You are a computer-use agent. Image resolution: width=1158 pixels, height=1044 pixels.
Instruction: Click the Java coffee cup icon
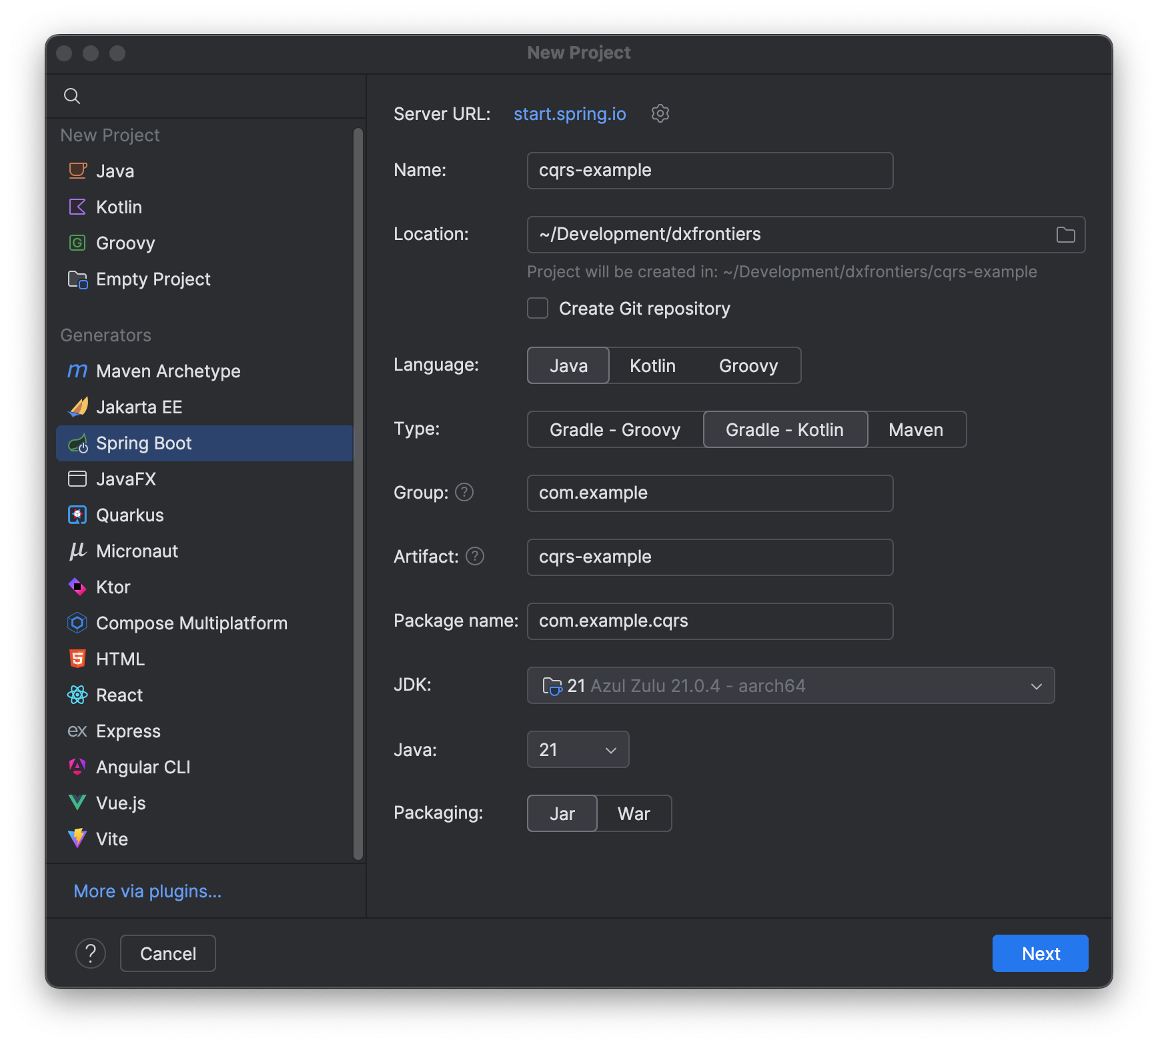tap(77, 171)
